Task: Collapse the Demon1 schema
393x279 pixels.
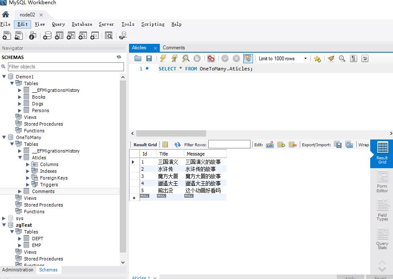Action: point(4,76)
